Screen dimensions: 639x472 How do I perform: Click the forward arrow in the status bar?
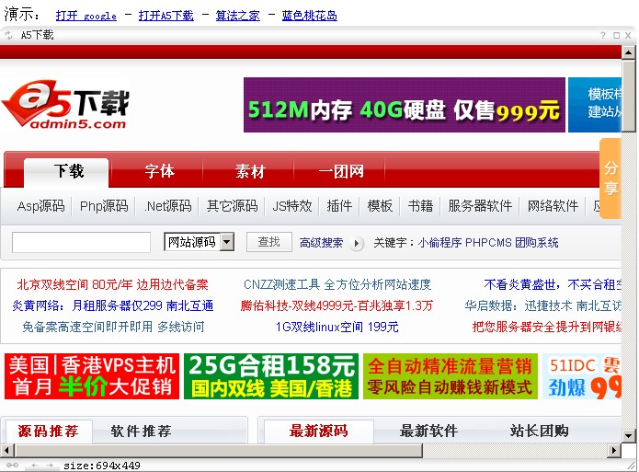click(50, 465)
